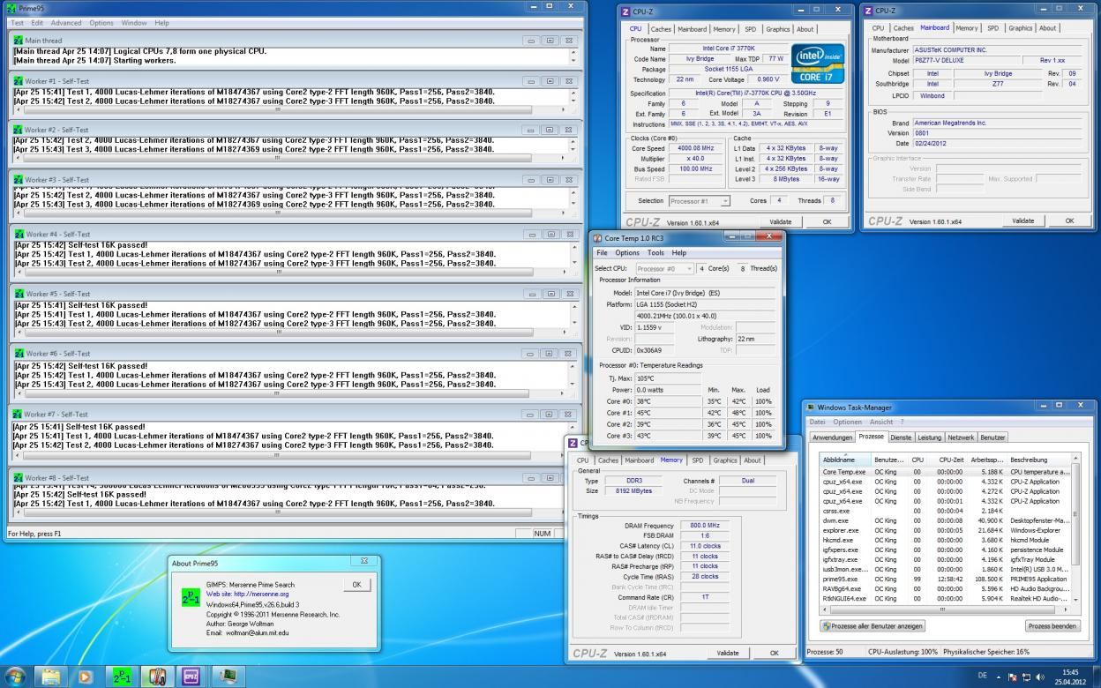Click the taskbar clock showing 15:45
Screen dimensions: 1101x688
coord(1070,677)
